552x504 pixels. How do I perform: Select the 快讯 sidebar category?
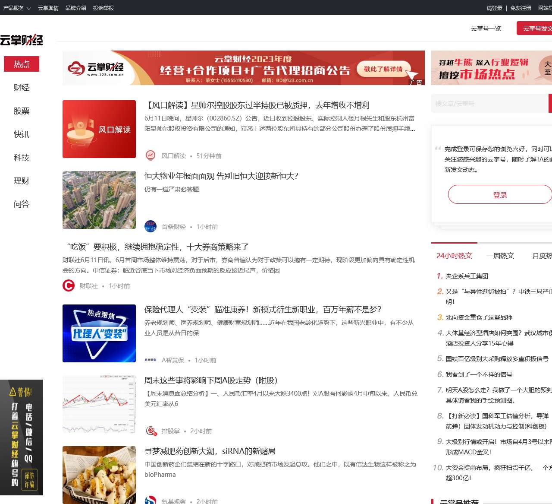pos(22,134)
